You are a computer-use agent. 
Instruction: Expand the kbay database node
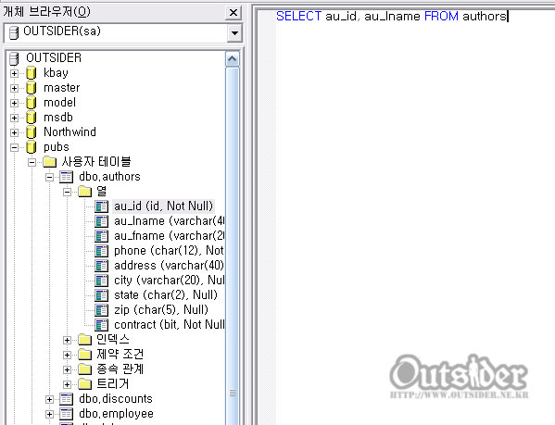[x=14, y=73]
